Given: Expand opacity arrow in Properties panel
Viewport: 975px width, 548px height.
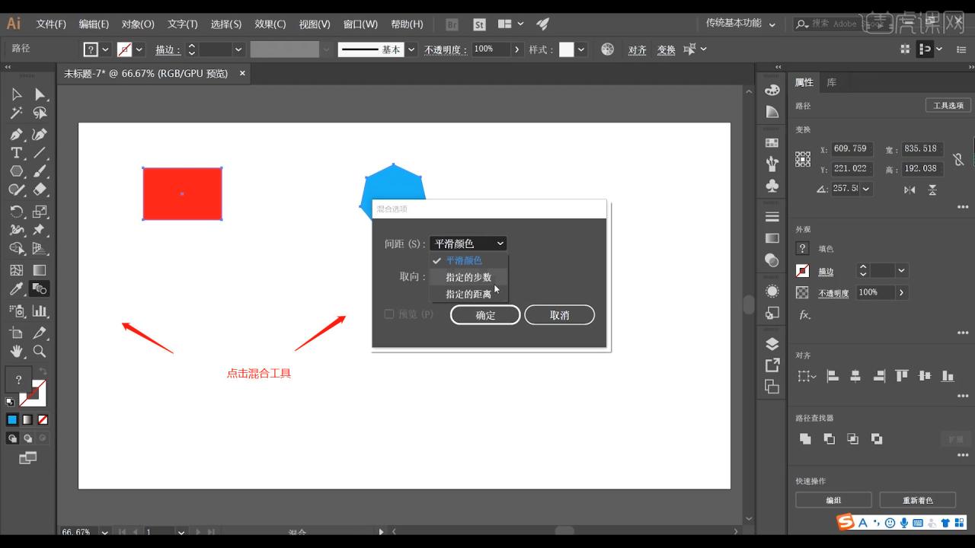Looking at the screenshot, I should 902,292.
